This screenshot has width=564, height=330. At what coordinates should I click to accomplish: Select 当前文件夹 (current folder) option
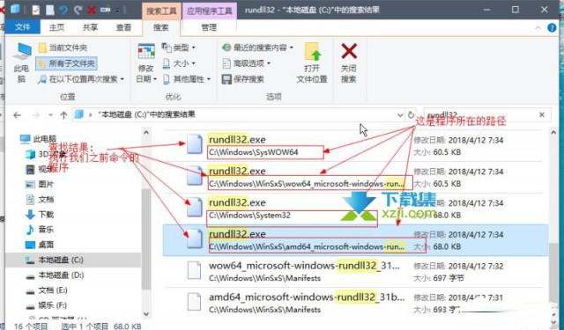pyautogui.click(x=63, y=48)
